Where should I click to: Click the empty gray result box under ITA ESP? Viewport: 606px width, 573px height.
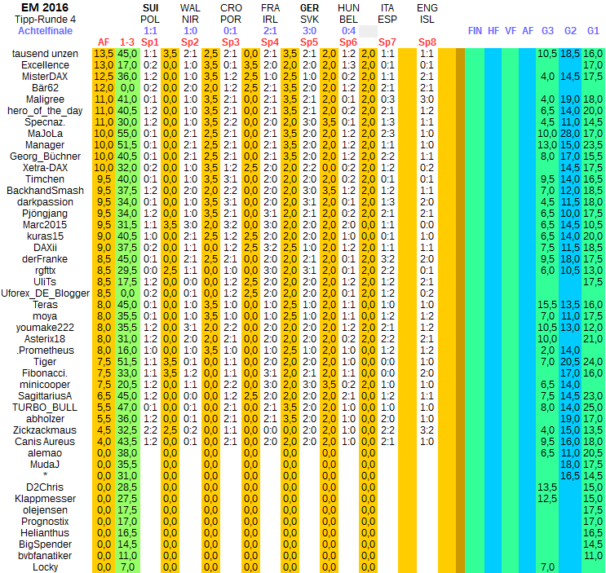point(368,30)
